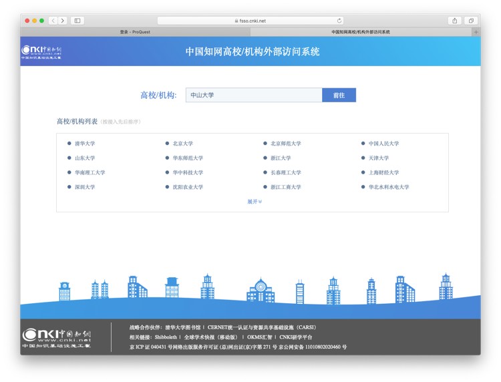Click the 京ICP证040431号 footer text
The height and width of the screenshot is (382, 501).
[x=151, y=347]
